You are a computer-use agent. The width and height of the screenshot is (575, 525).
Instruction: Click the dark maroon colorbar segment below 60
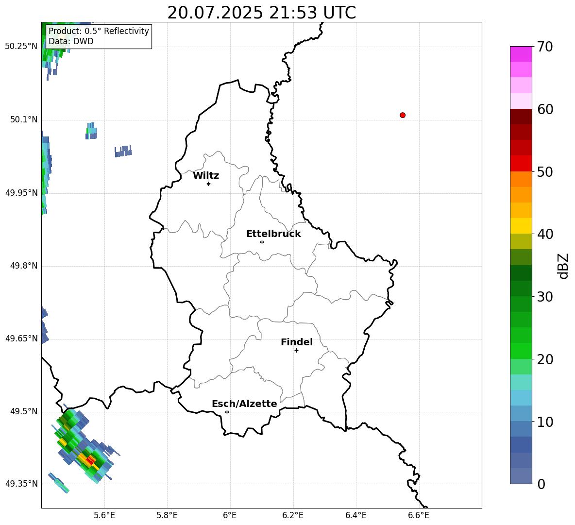tap(521, 117)
